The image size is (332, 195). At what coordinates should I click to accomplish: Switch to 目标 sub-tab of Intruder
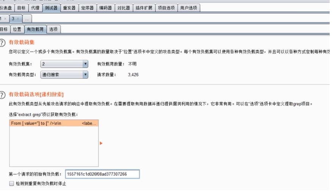(4, 29)
